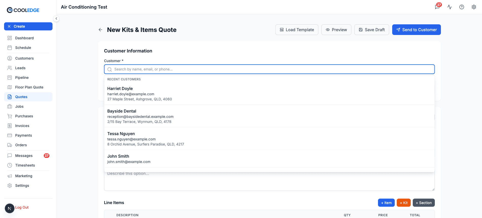482x218 pixels.
Task: Collapse the sidebar with the chevron button
Action: click(56, 19)
